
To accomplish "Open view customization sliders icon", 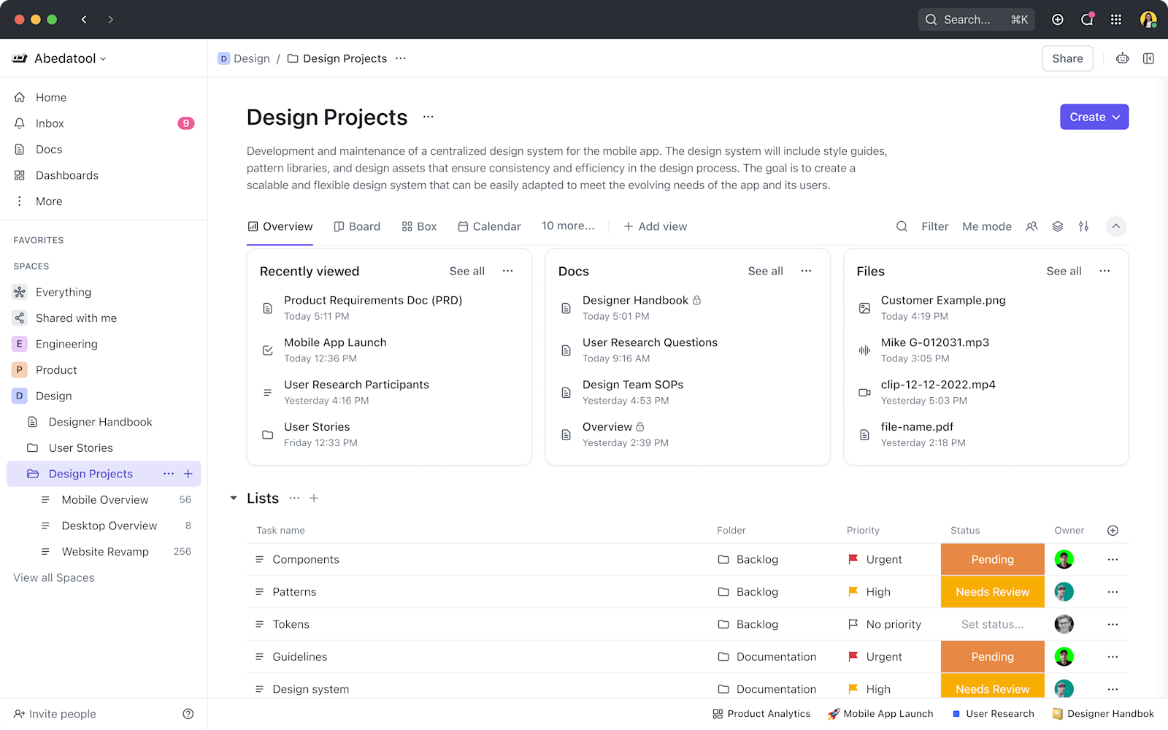I will coord(1084,226).
